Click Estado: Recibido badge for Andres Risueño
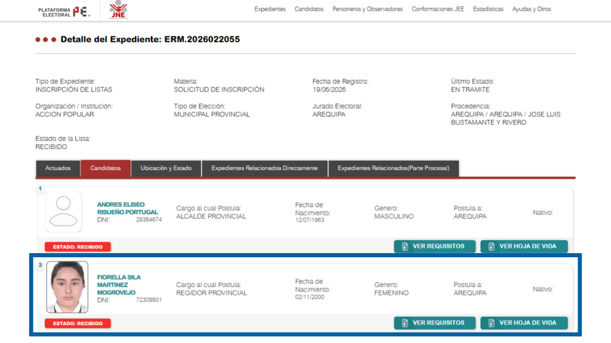 tap(78, 247)
